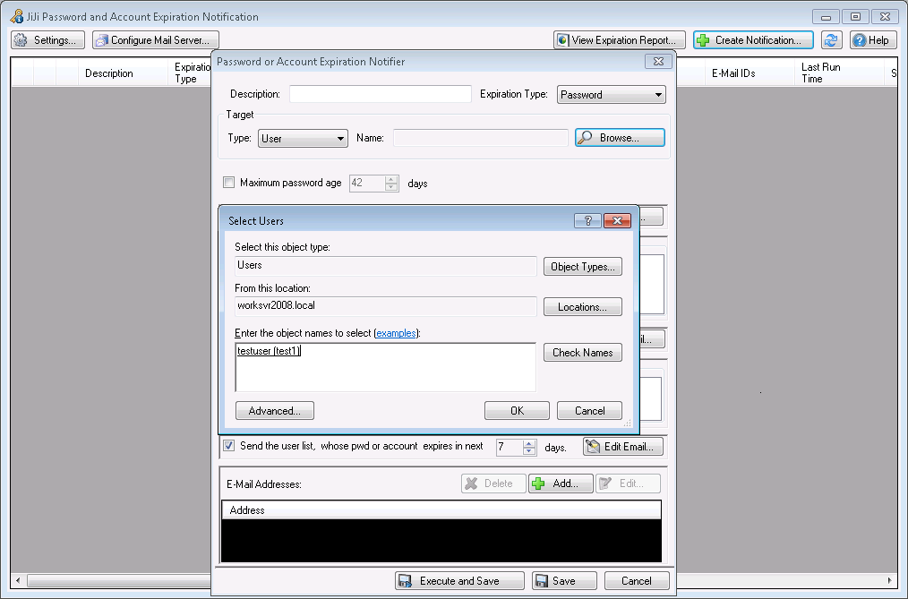Increase maximum password age days

(x=391, y=179)
